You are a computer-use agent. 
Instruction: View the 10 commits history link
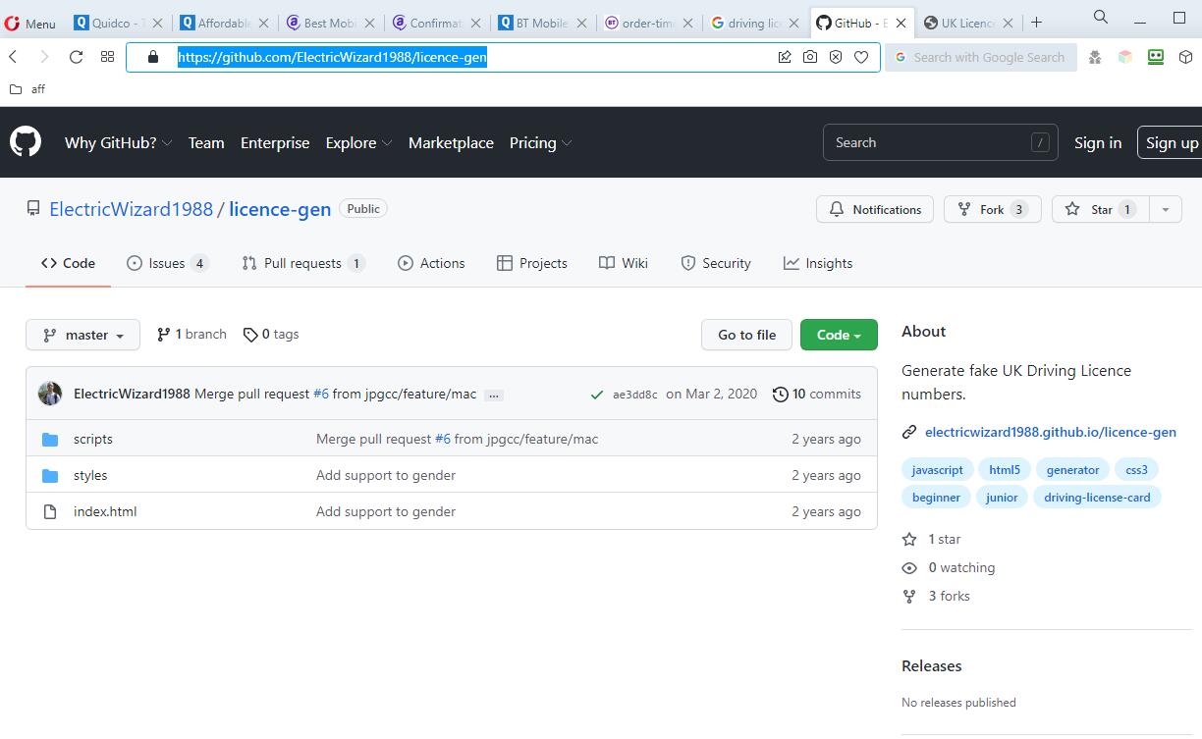tap(817, 394)
